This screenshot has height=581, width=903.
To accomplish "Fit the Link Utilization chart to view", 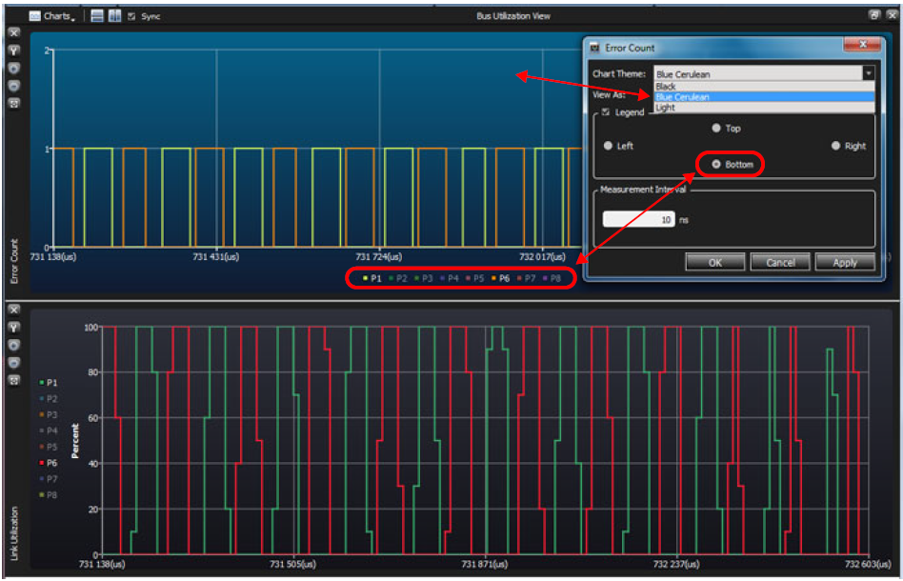I will pos(14,380).
